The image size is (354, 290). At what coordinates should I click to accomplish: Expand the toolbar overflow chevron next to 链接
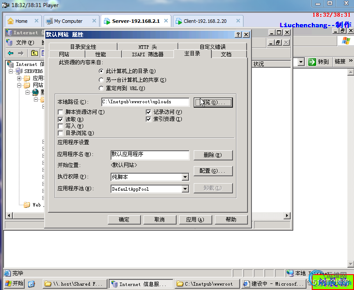pyautogui.click(x=350, y=60)
